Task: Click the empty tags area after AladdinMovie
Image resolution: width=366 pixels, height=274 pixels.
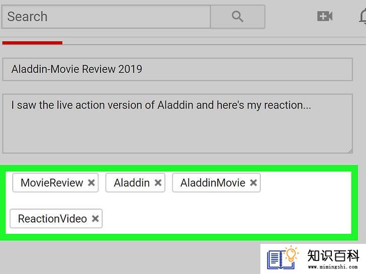Action: tap(305, 183)
